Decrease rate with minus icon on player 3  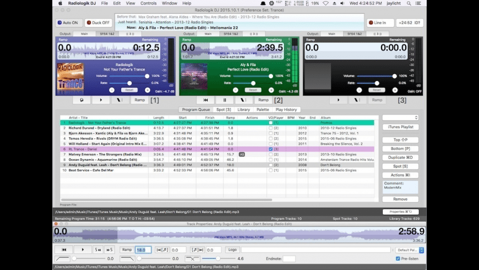[359, 90]
